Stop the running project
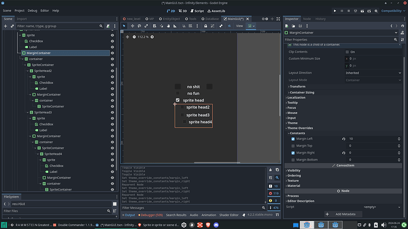 click(x=349, y=11)
